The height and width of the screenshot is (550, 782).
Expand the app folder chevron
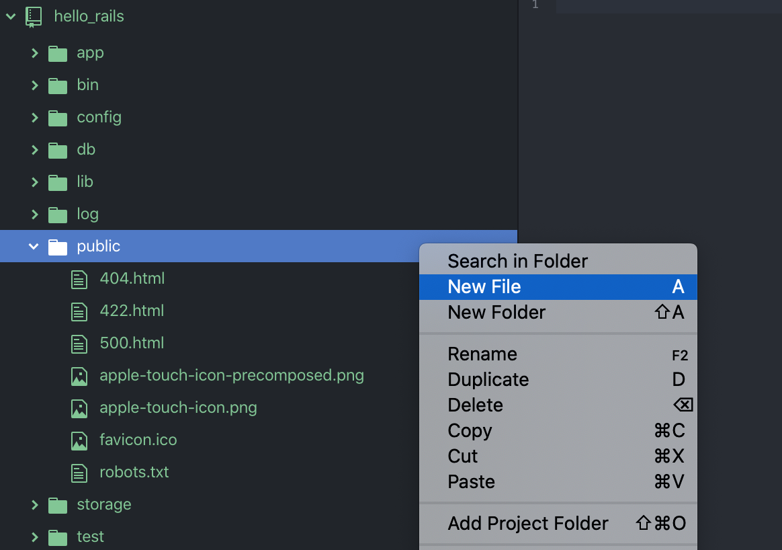[x=34, y=53]
